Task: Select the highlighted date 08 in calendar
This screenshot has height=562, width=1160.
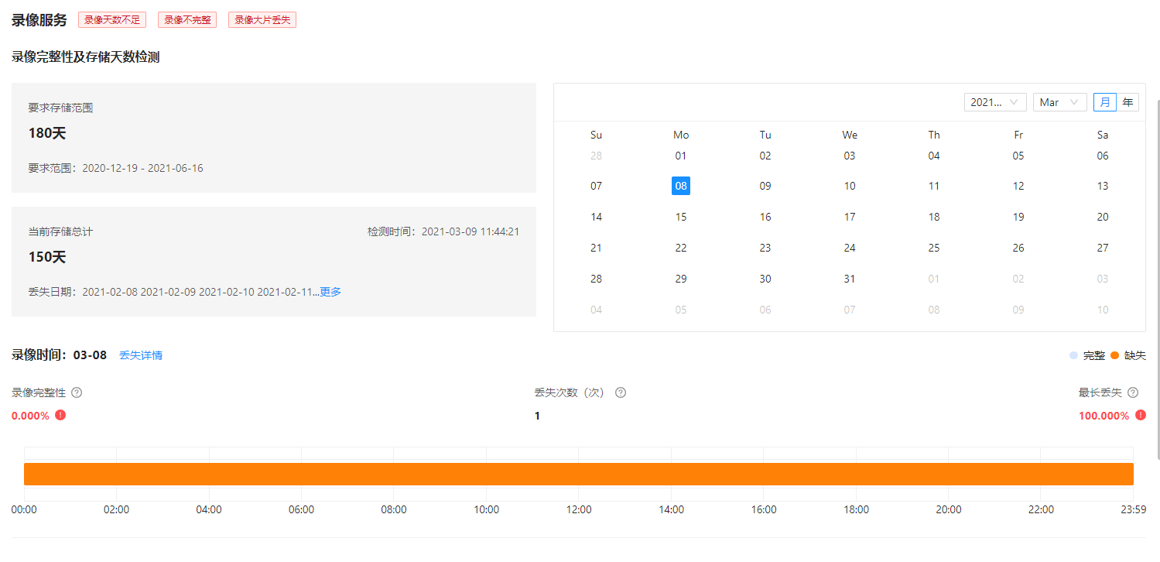Action: tap(681, 186)
